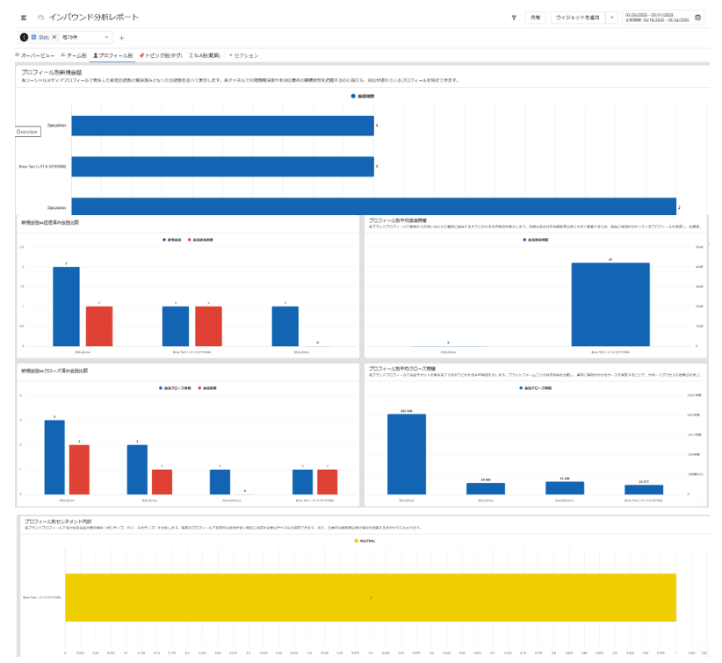722x663 pixels.
Task: Expand the ウィジェットを追加 dropdown arrow
Action: click(x=612, y=18)
